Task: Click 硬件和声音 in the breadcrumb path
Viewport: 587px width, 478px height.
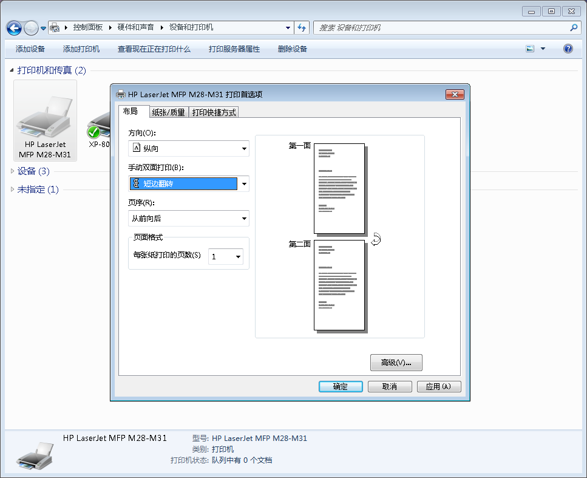Action: (x=135, y=27)
